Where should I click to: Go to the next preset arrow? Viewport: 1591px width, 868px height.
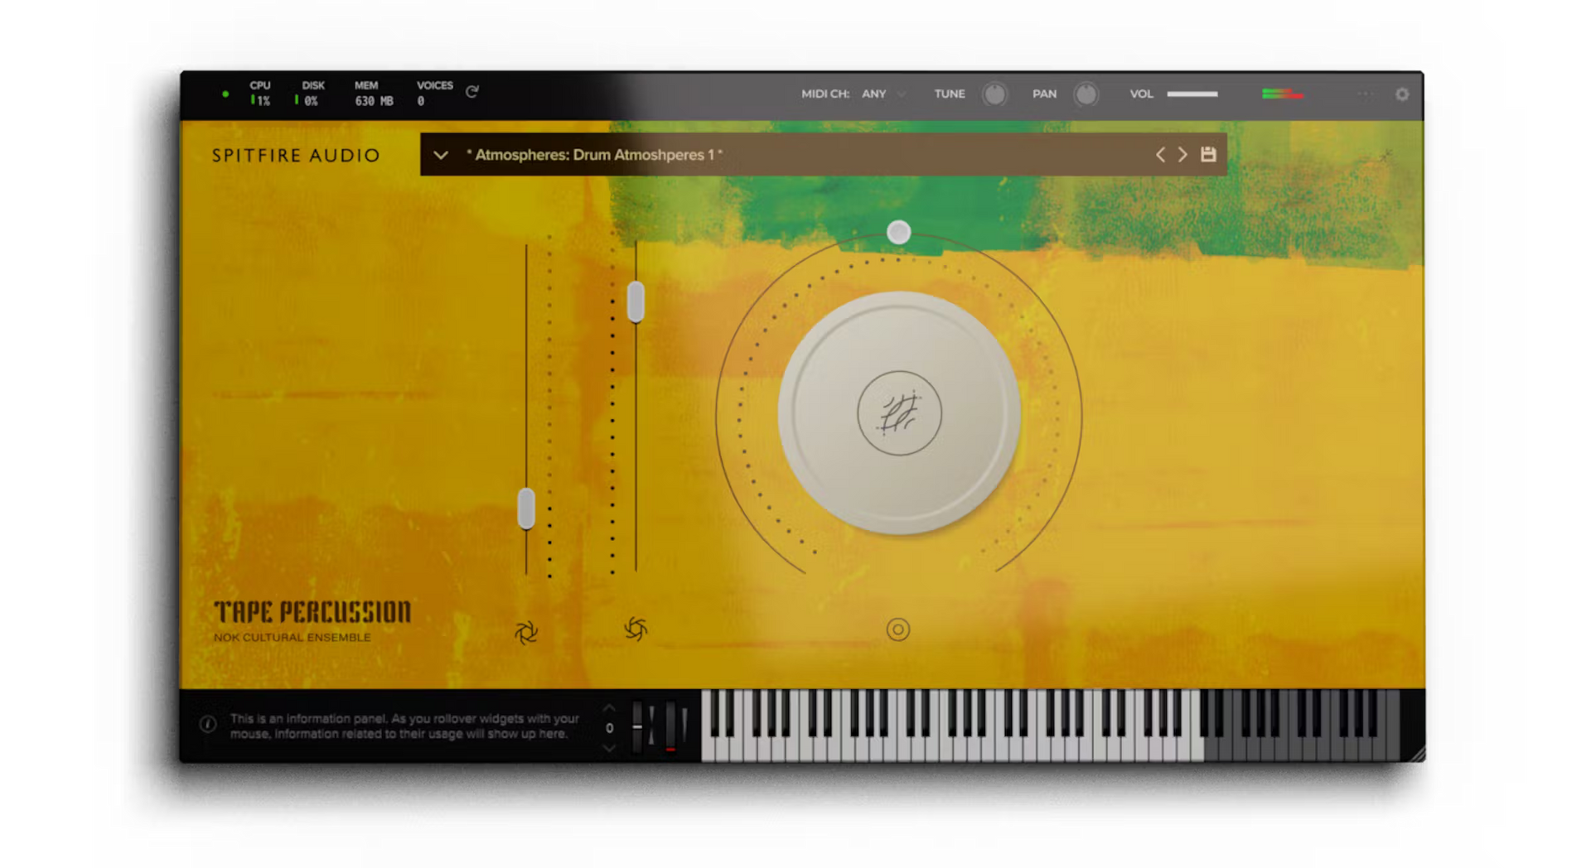pyautogui.click(x=1182, y=155)
